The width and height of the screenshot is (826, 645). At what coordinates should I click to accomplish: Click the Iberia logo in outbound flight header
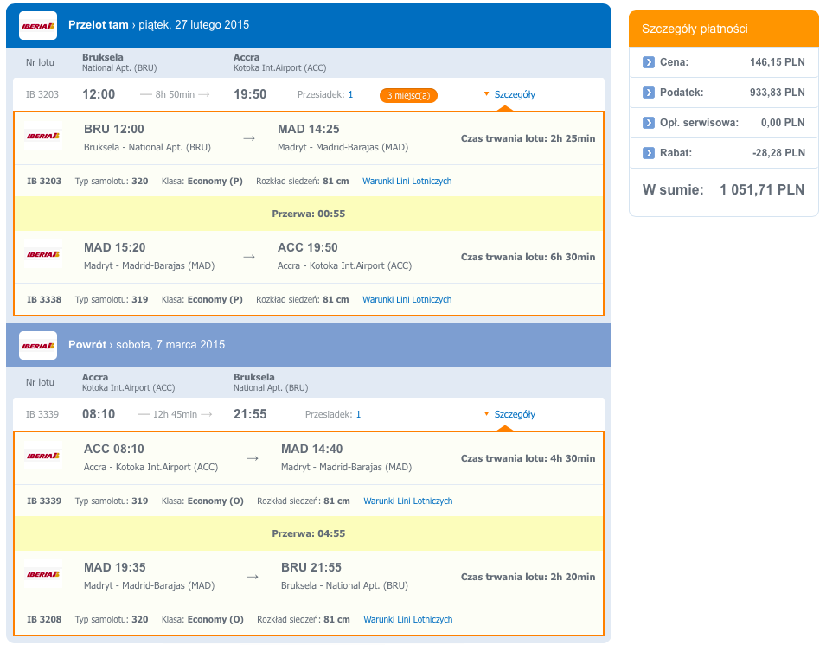point(38,25)
